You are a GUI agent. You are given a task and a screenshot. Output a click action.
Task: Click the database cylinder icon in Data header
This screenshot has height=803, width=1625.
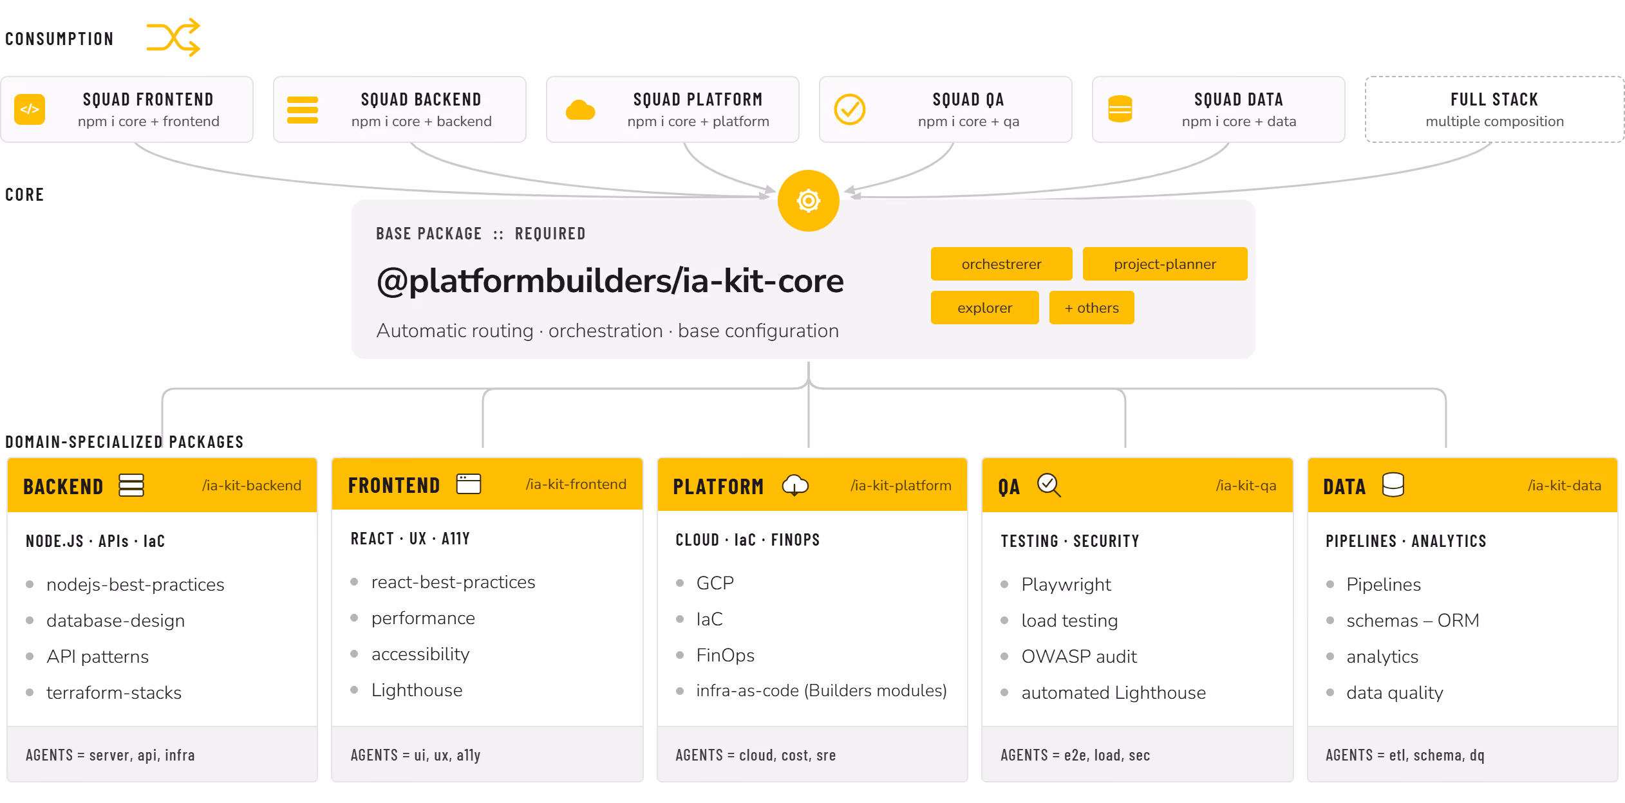[1393, 485]
